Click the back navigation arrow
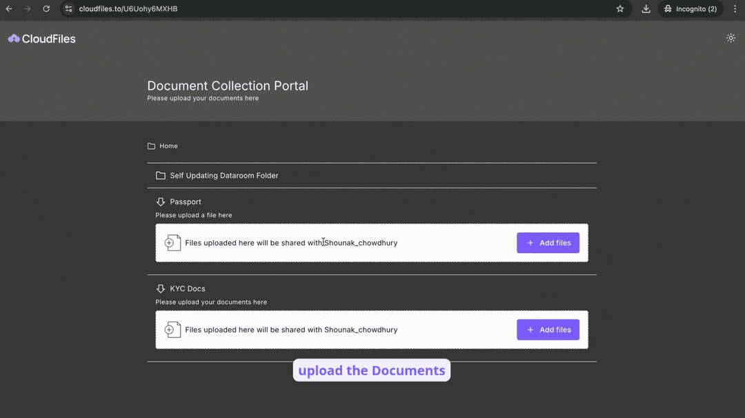Screen dimensions: 745x418 [8, 9]
